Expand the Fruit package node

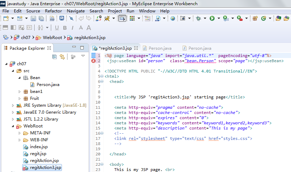(19, 98)
